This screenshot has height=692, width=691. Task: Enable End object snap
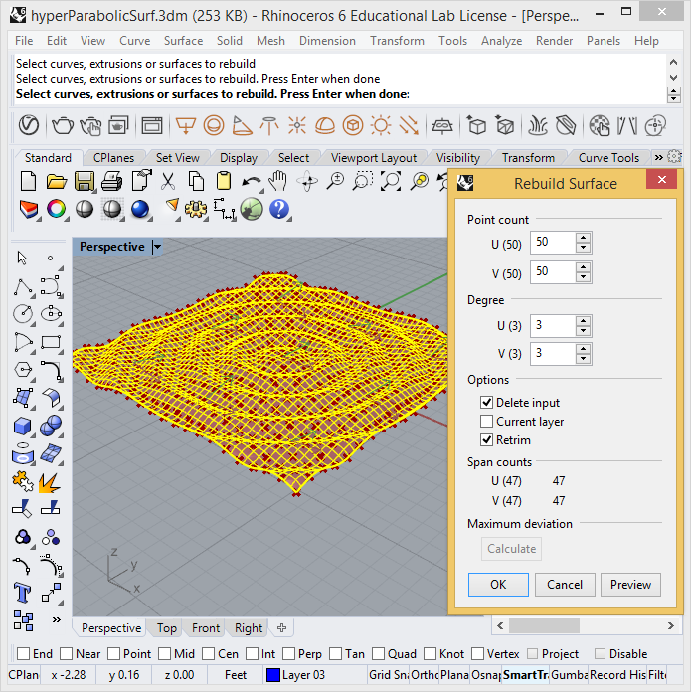click(24, 653)
